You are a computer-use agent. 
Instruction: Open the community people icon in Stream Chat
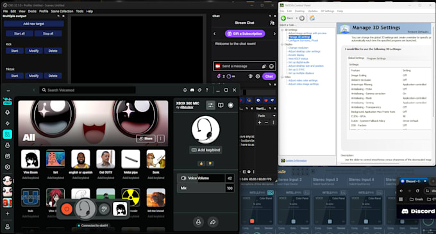pos(272,23)
